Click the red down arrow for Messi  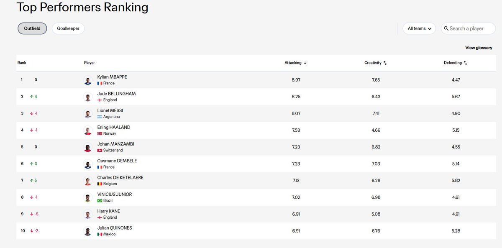[31, 113]
